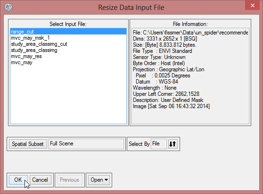Choose study_area_classimg_cut from the list
263x194 pixels.
pos(68,44)
